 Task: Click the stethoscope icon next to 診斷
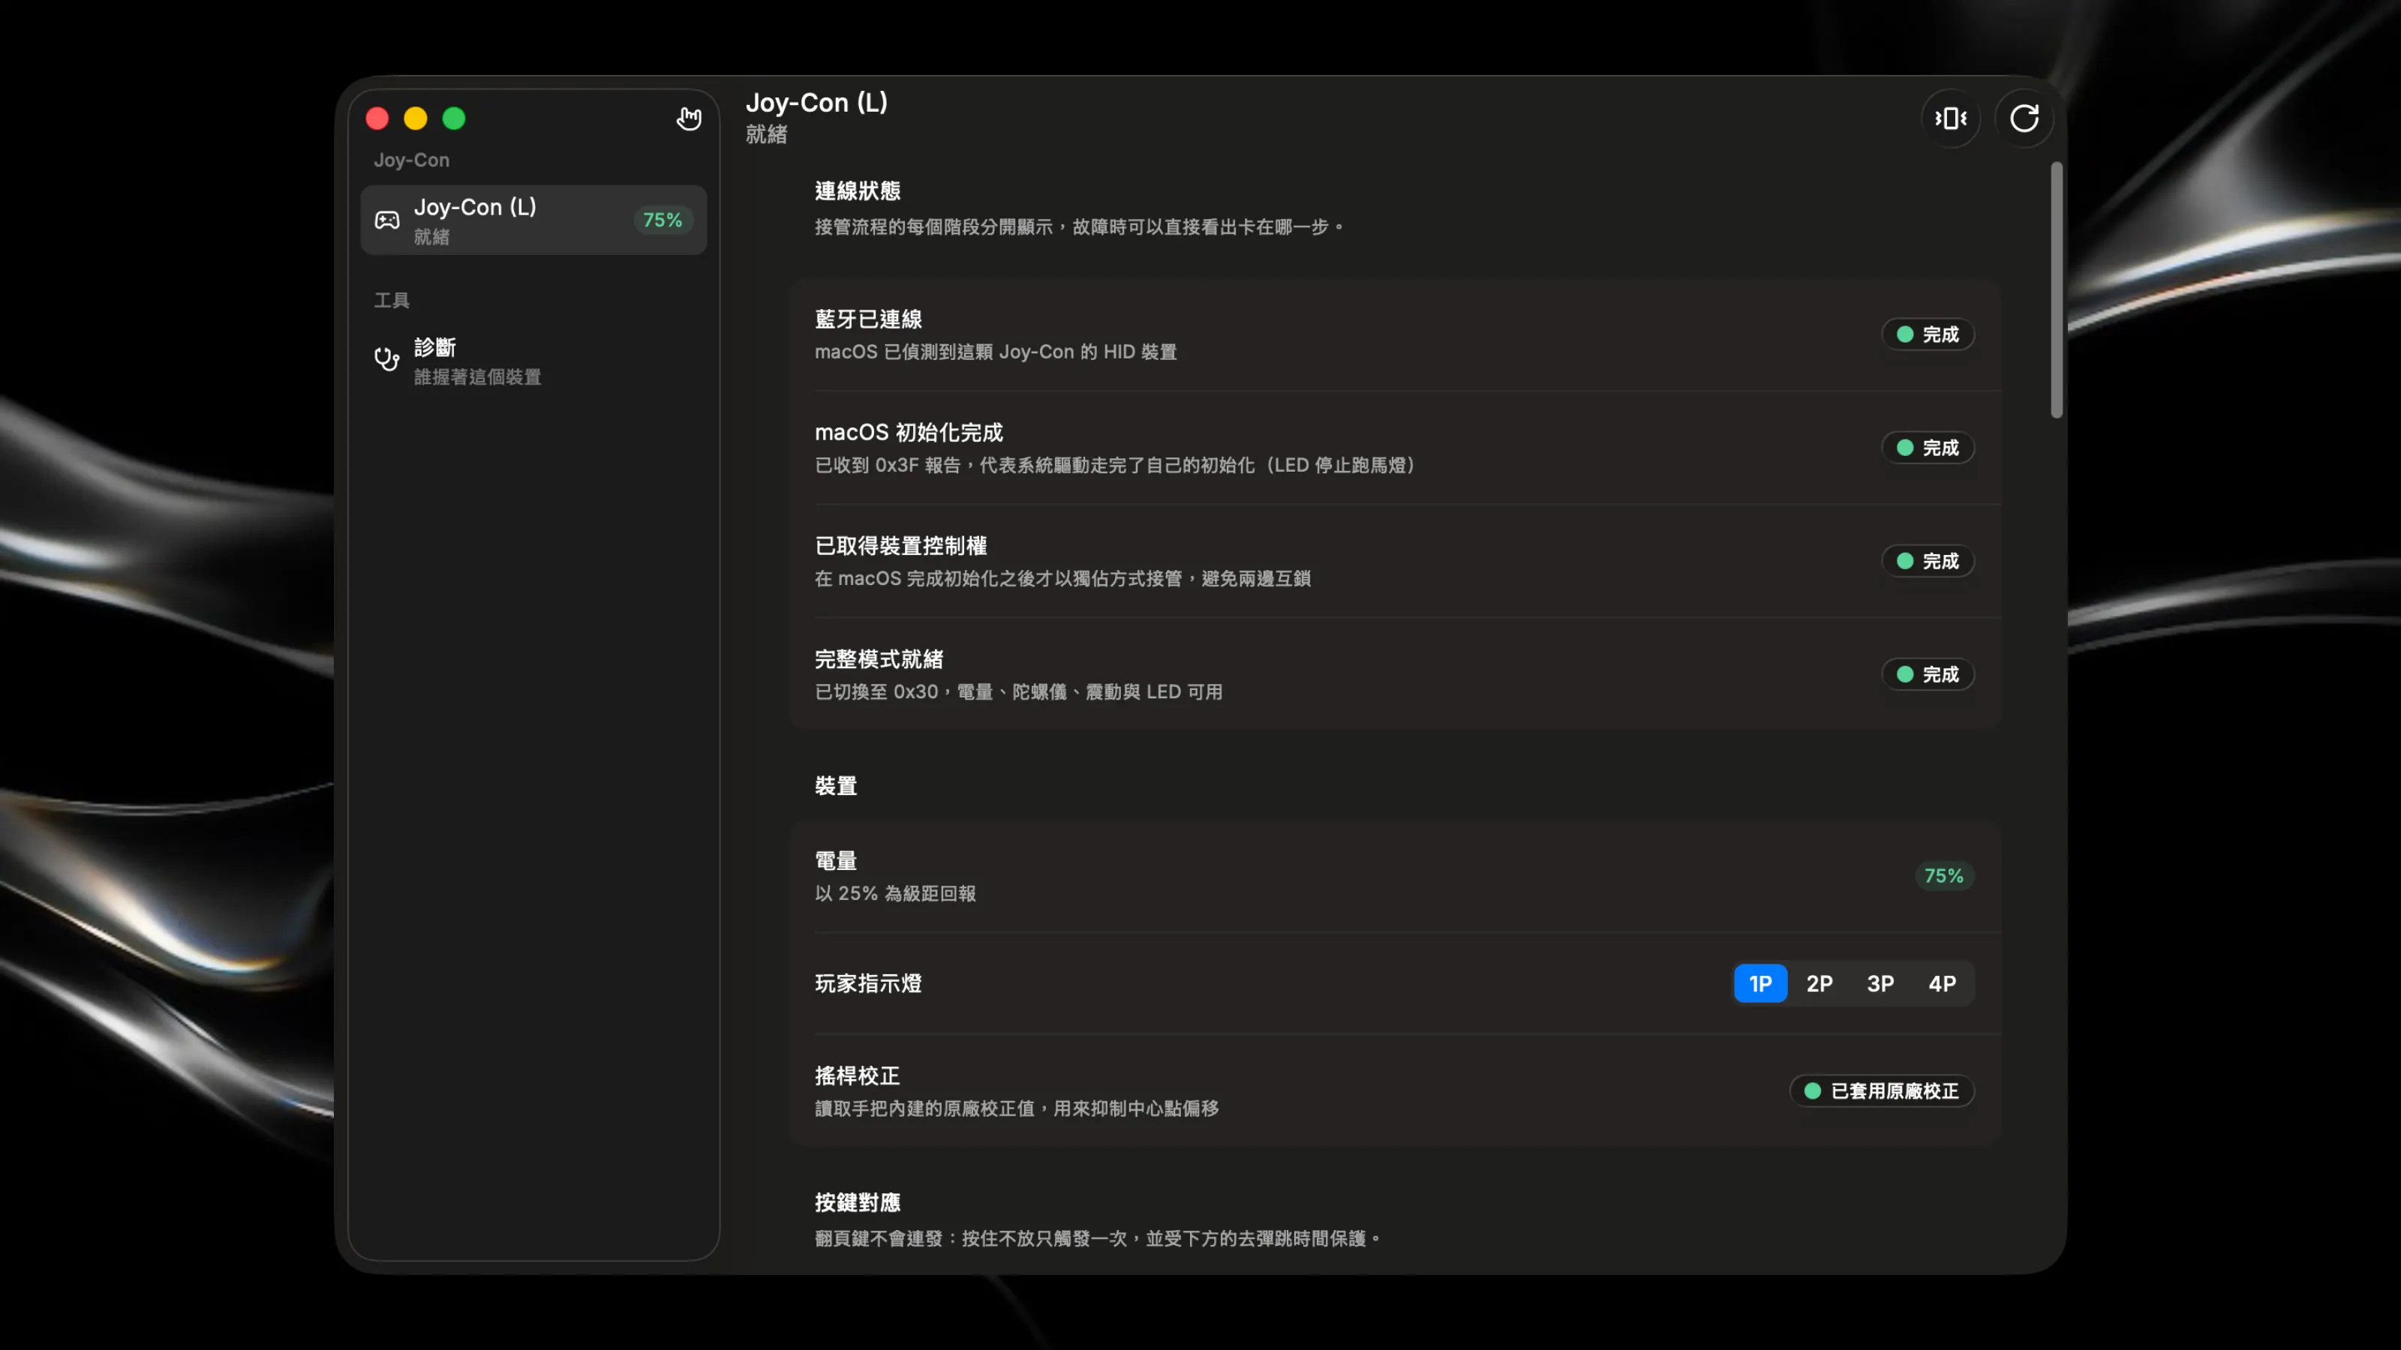pyautogui.click(x=387, y=360)
